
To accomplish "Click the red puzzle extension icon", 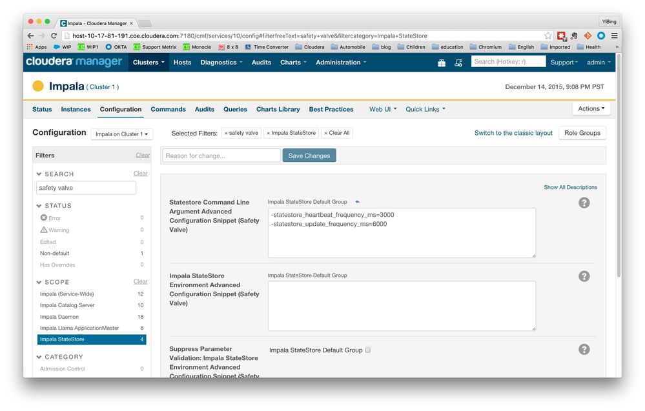I will 562,36.
